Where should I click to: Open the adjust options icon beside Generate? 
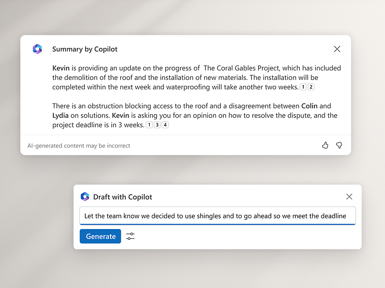point(130,236)
